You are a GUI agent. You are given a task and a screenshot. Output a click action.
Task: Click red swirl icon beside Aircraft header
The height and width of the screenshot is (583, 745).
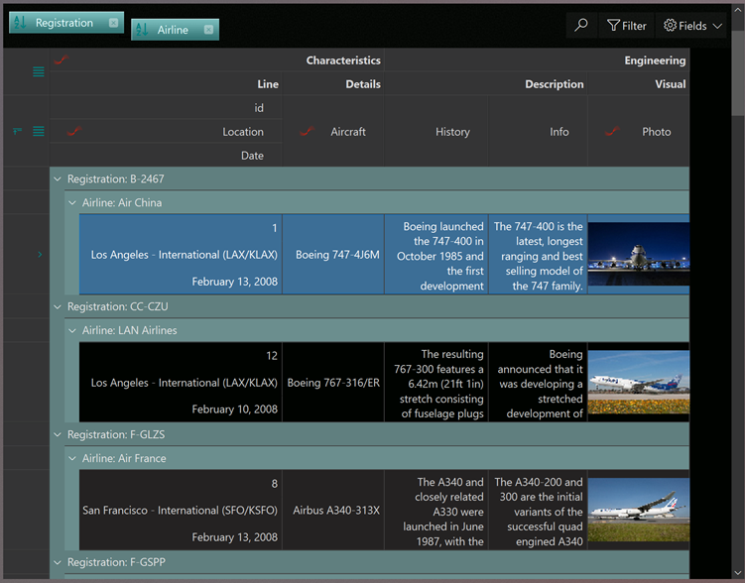[307, 131]
